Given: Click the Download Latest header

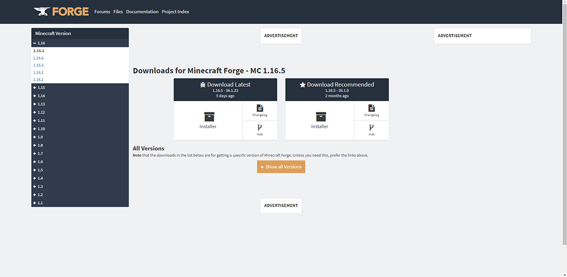Looking at the screenshot, I should click(x=225, y=89).
